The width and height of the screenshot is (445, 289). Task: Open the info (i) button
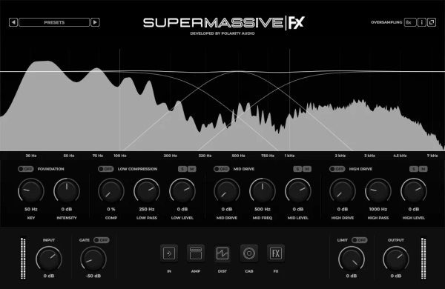tap(422, 22)
